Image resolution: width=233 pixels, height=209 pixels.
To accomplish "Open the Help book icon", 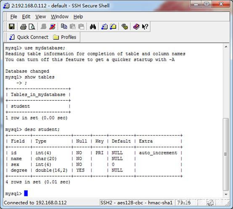I will [x=136, y=27].
